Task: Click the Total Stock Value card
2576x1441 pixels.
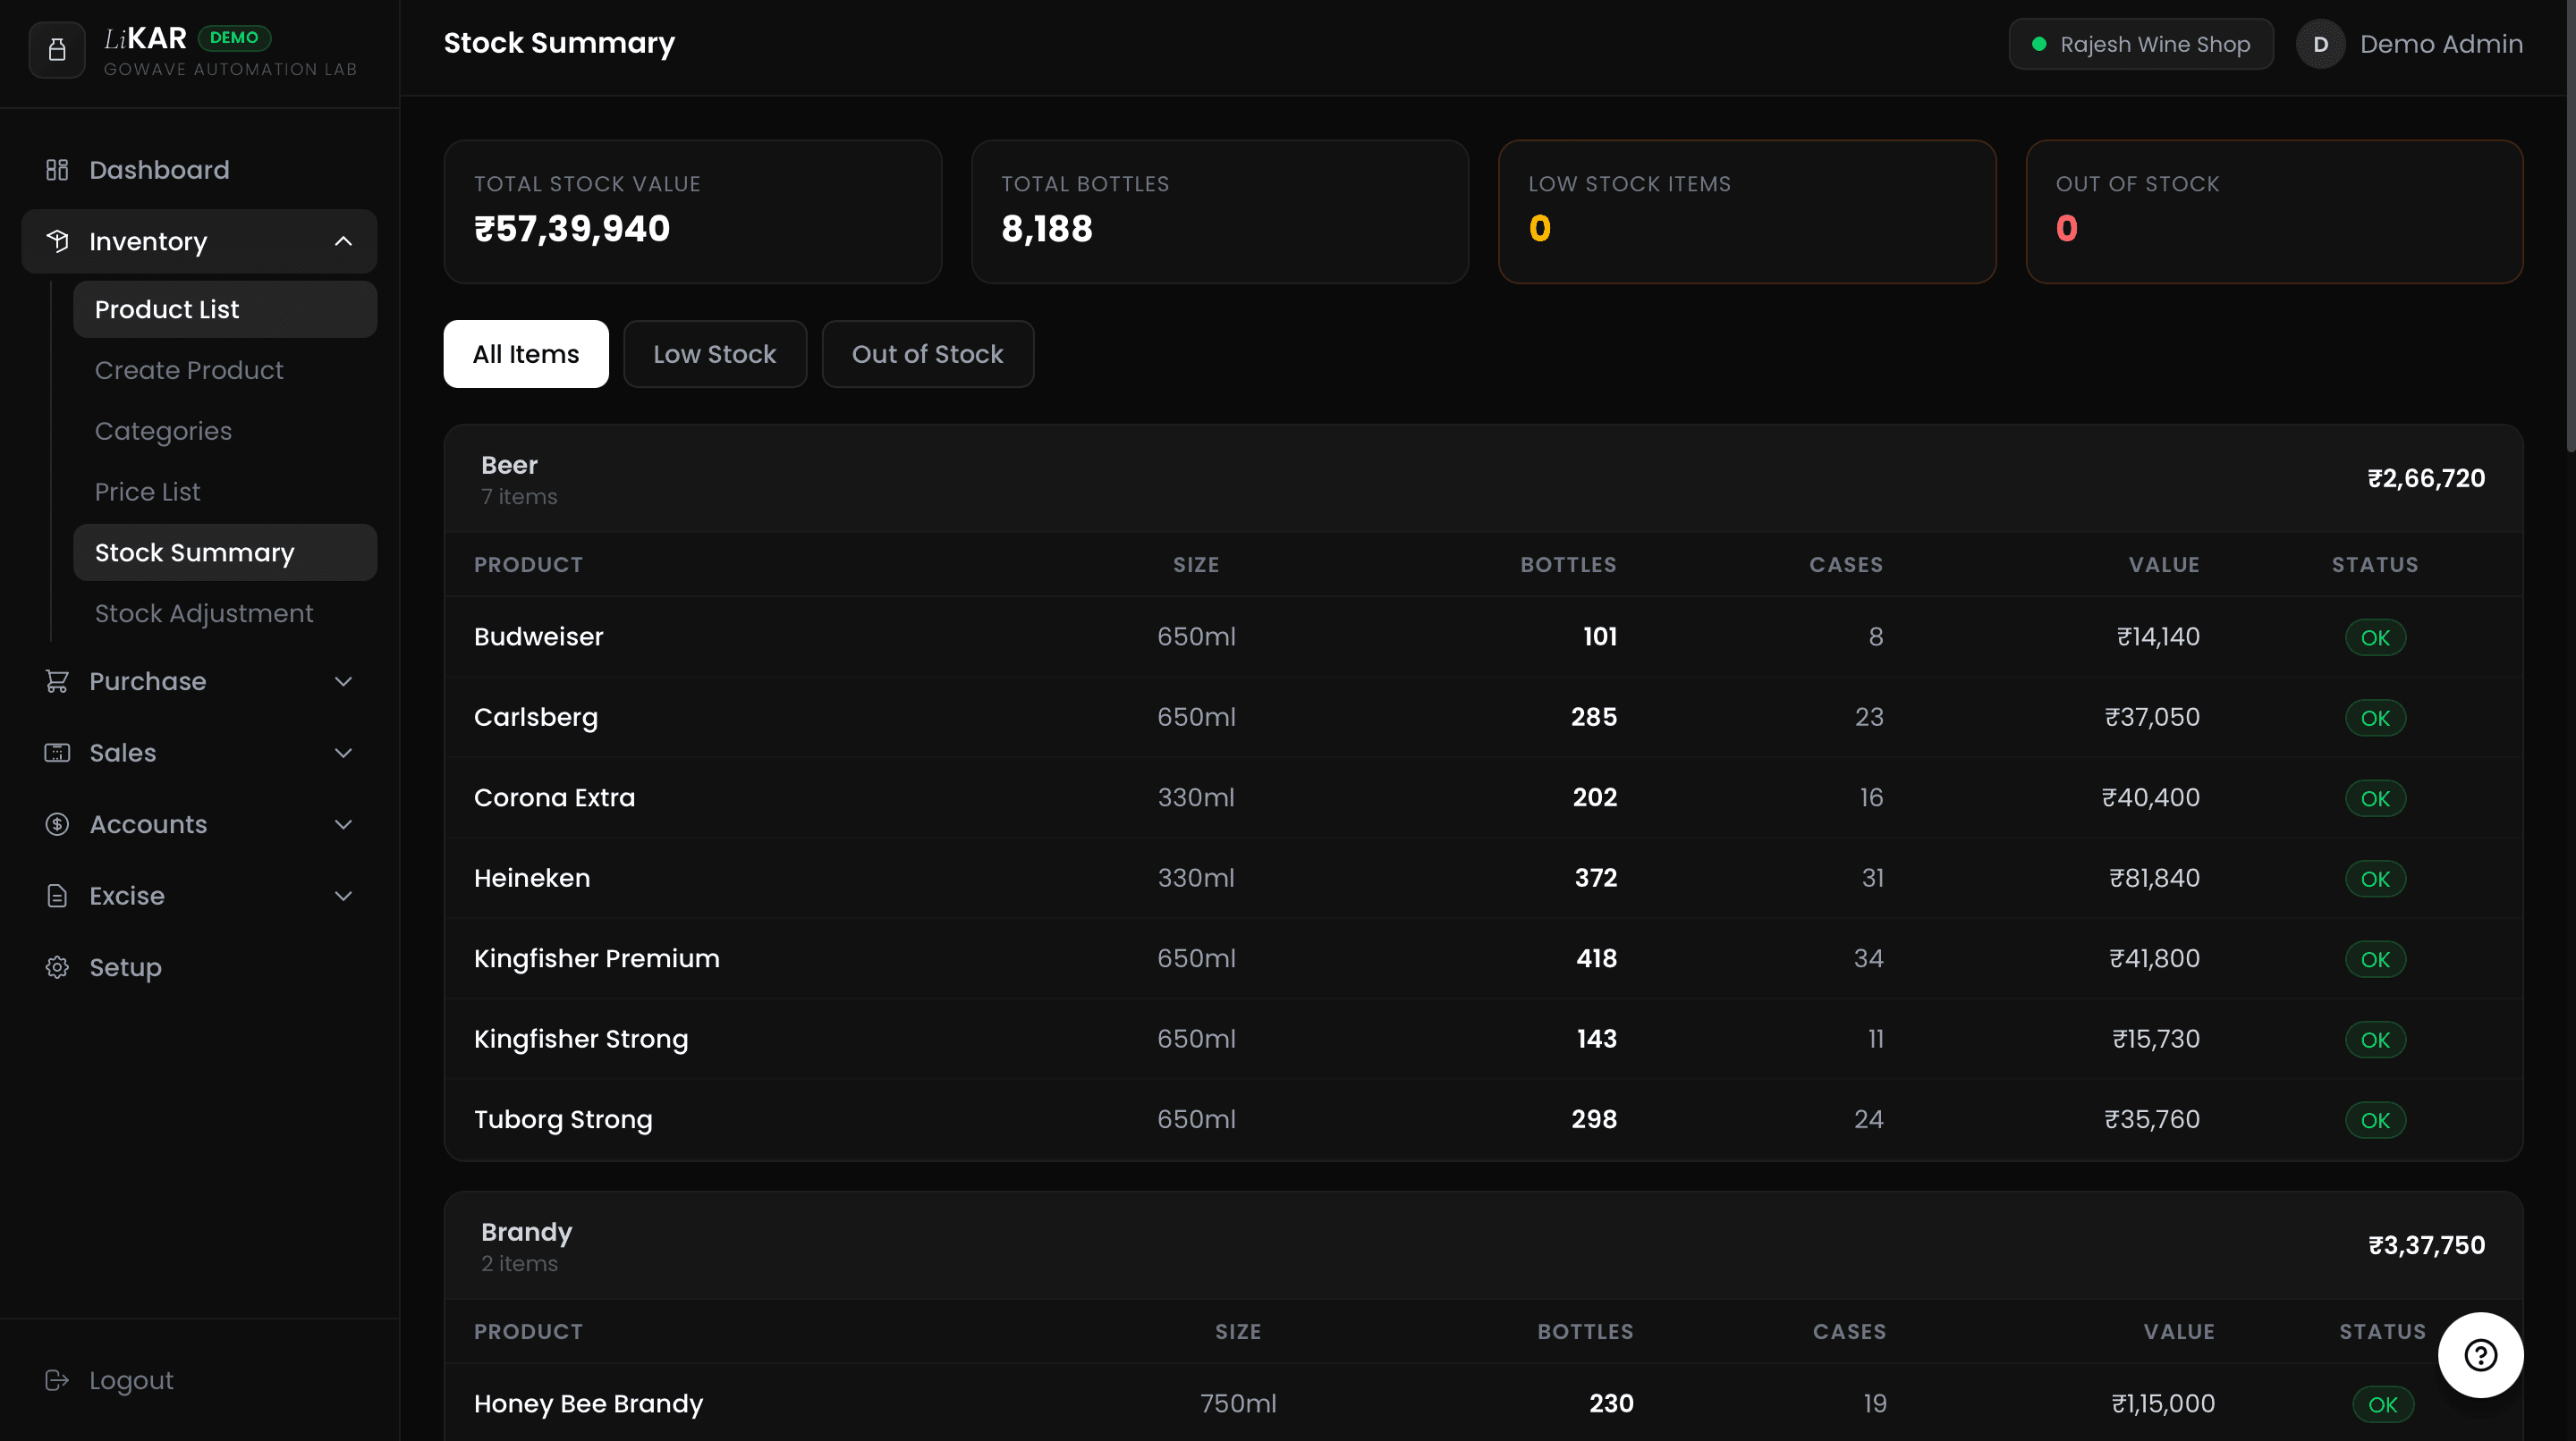Action: pyautogui.click(x=693, y=212)
